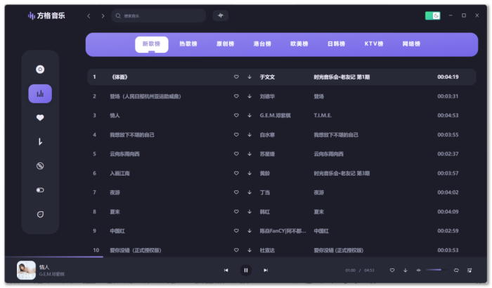The width and height of the screenshot is (492, 288).
Task: Toggle the green switch in the title bar
Action: point(432,15)
